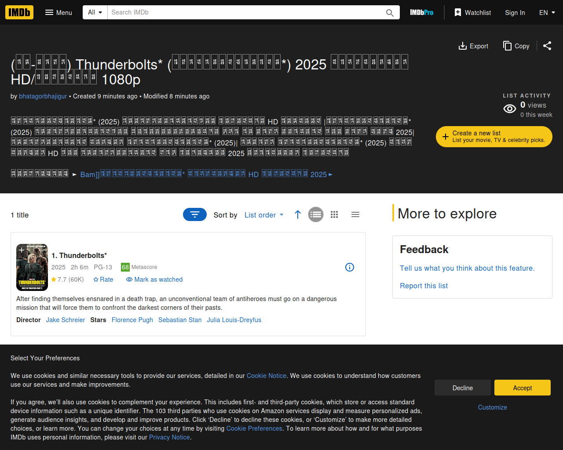This screenshot has width=563, height=450.
Task: Create a new list
Action: tap(494, 137)
